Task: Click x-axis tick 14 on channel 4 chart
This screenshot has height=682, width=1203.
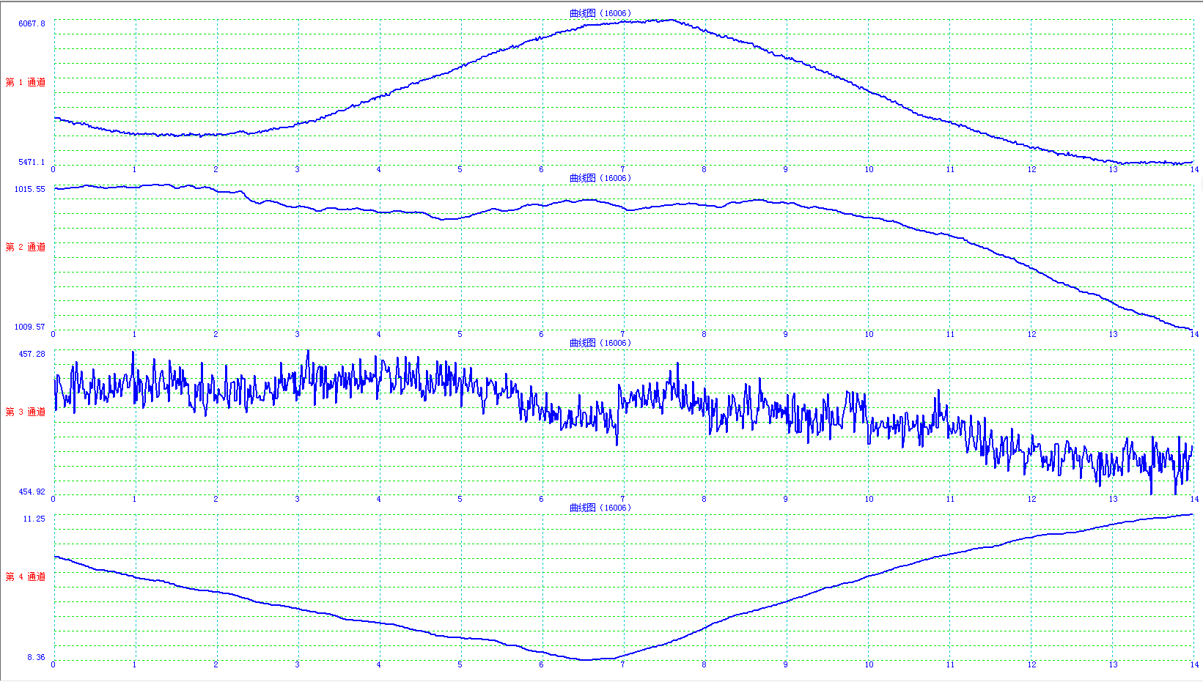Action: coord(1194,664)
